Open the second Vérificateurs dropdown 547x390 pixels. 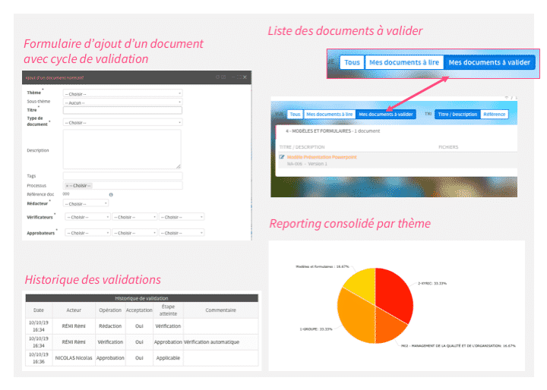tap(134, 217)
